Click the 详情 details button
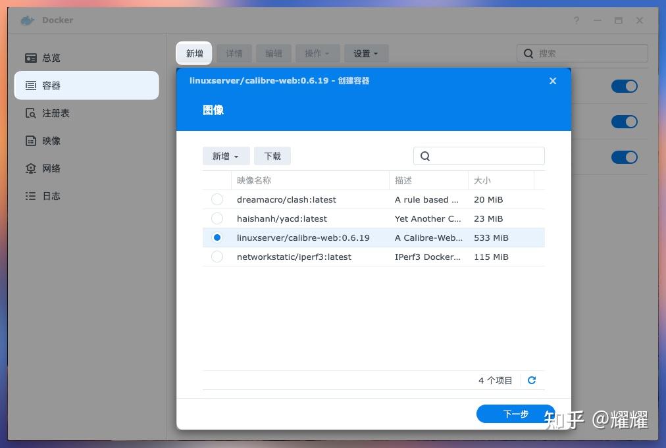Image resolution: width=666 pixels, height=448 pixels. [x=234, y=53]
